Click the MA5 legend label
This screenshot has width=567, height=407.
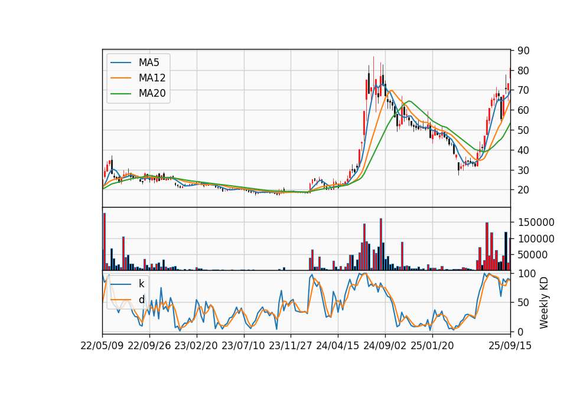coord(149,63)
